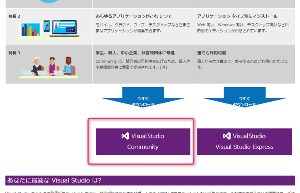Click the 誰でも利用可能 heading
The width and height of the screenshot is (300, 193).
[212, 53]
